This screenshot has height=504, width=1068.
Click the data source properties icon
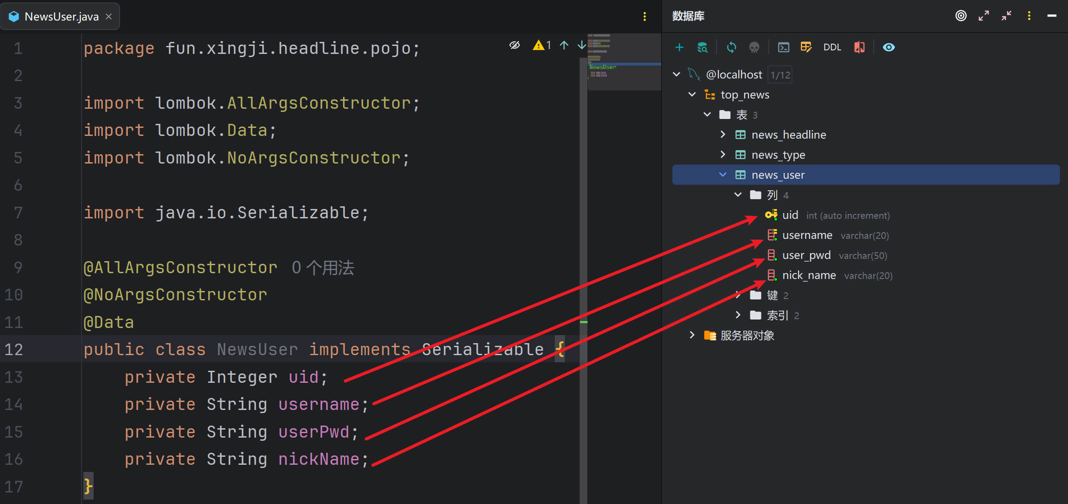(702, 47)
